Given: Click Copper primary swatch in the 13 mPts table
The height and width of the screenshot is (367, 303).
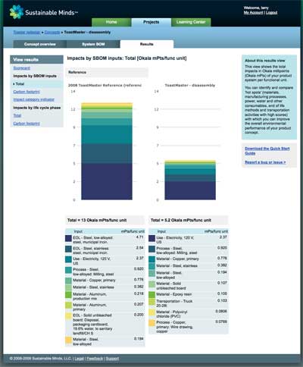Looking at the screenshot, I should click(68, 281).
